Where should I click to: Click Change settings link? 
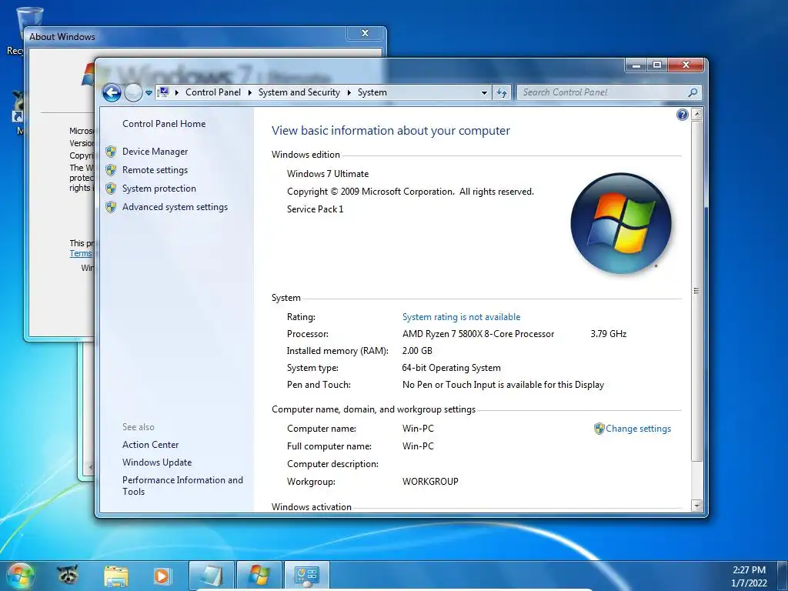click(638, 429)
